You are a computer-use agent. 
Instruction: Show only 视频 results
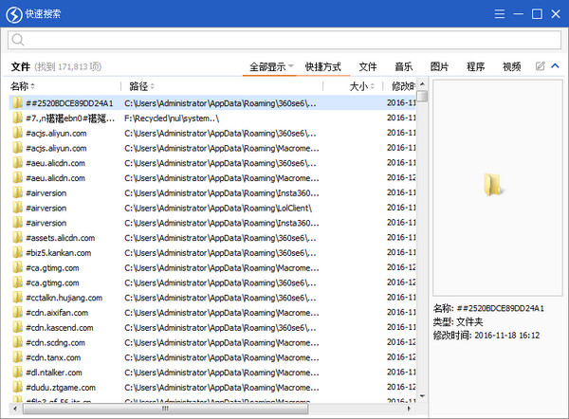[x=511, y=67]
